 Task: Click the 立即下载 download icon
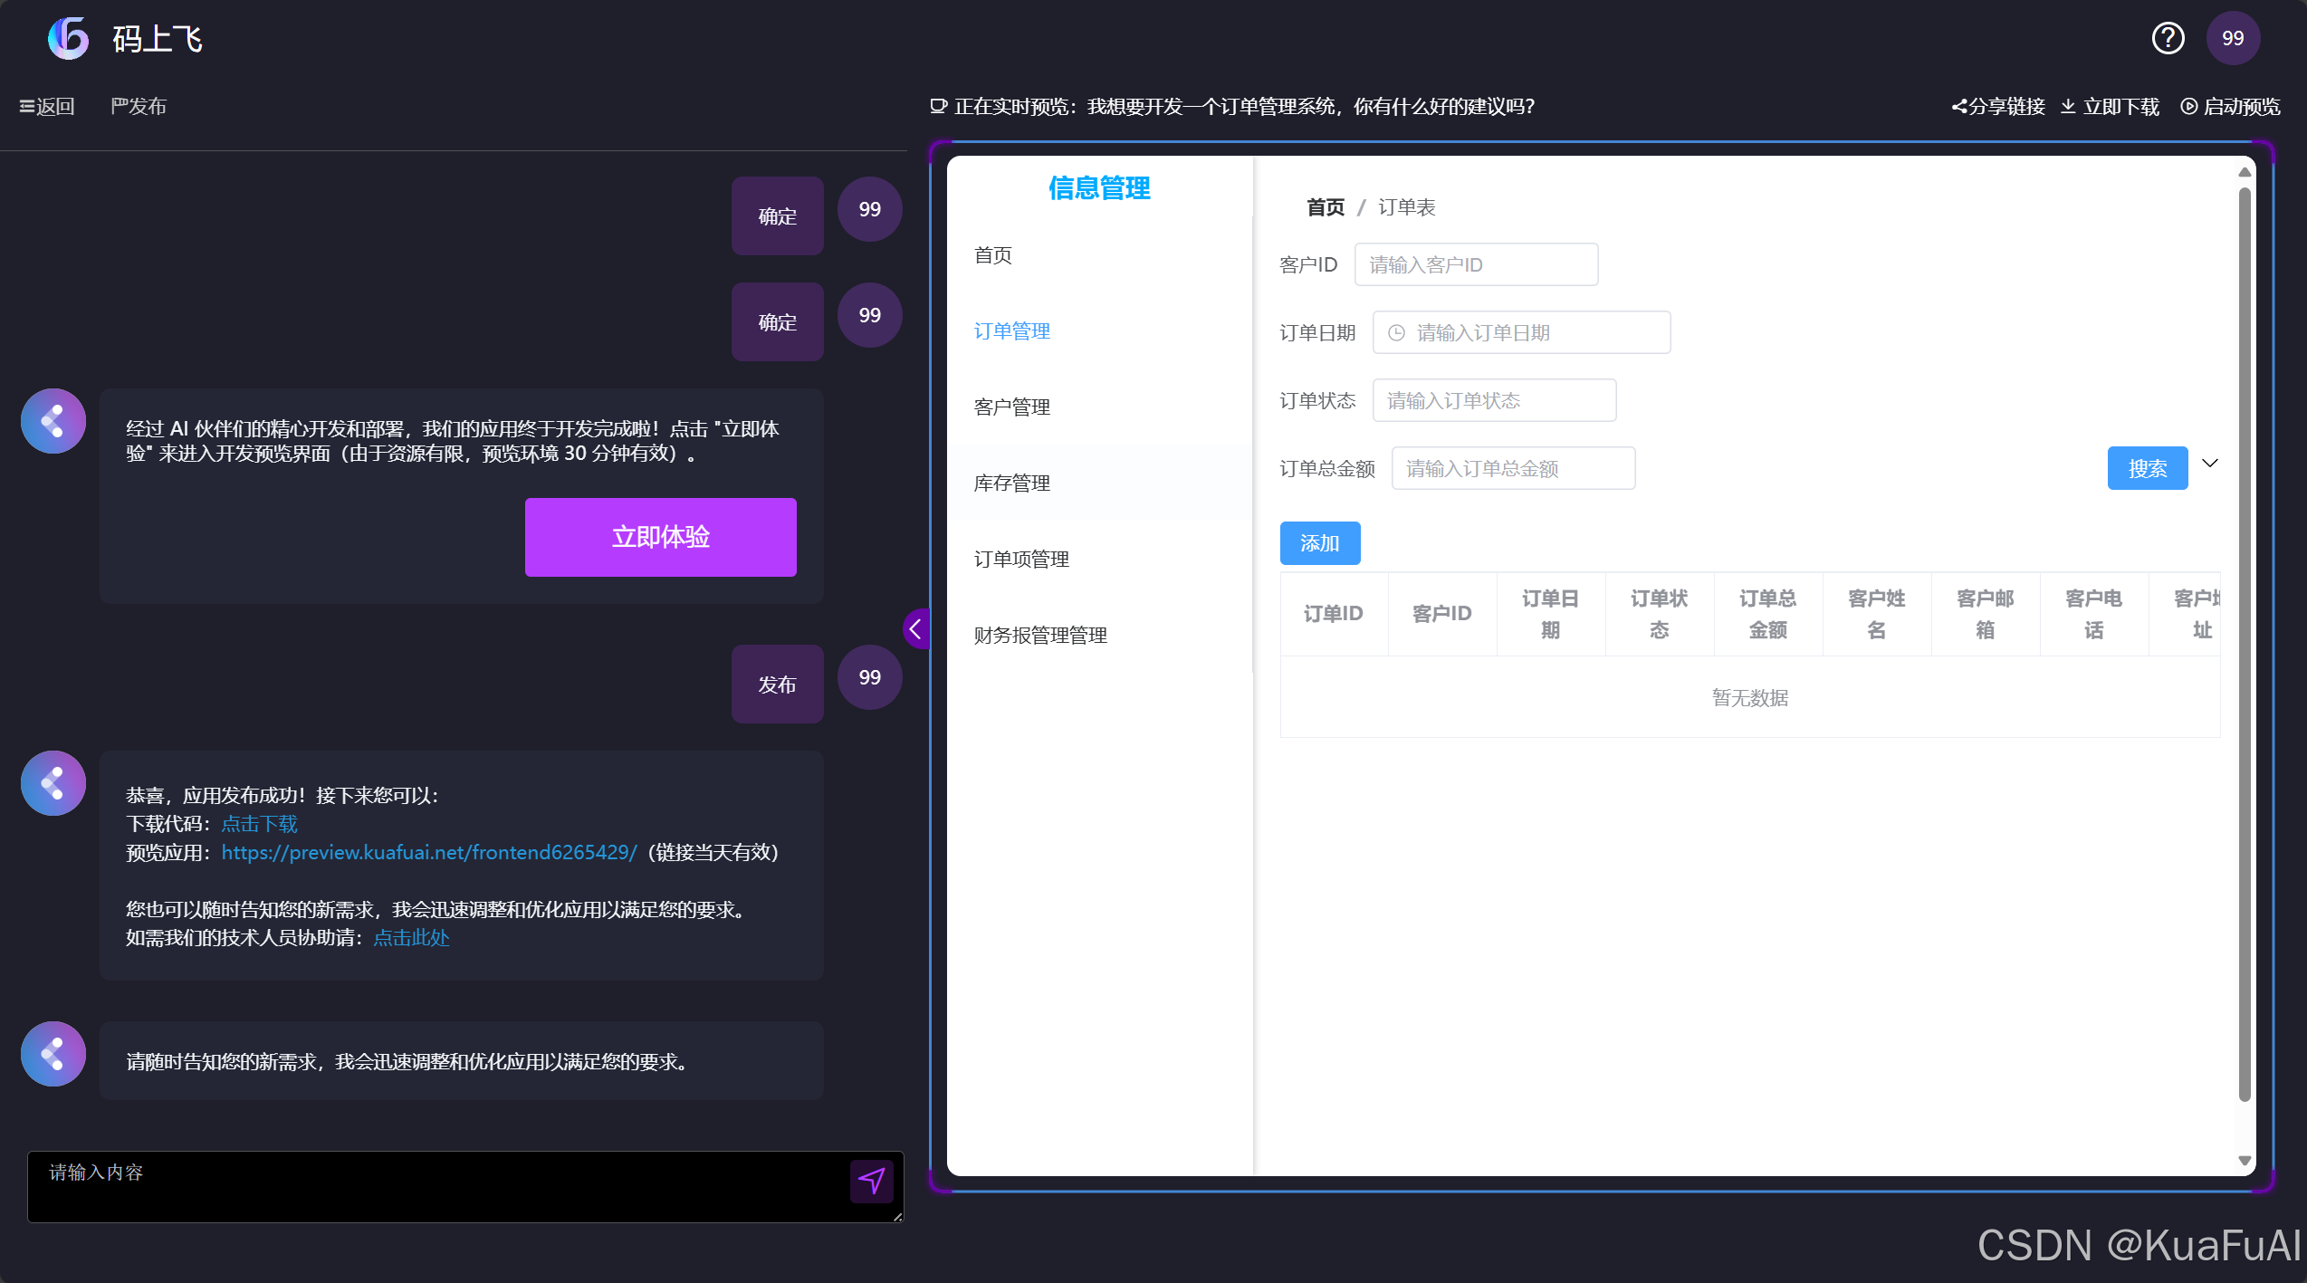(x=2069, y=106)
